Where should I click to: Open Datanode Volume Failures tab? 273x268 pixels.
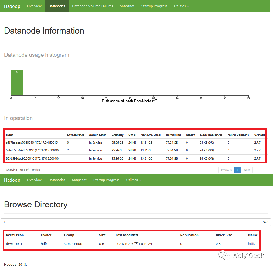click(93, 6)
